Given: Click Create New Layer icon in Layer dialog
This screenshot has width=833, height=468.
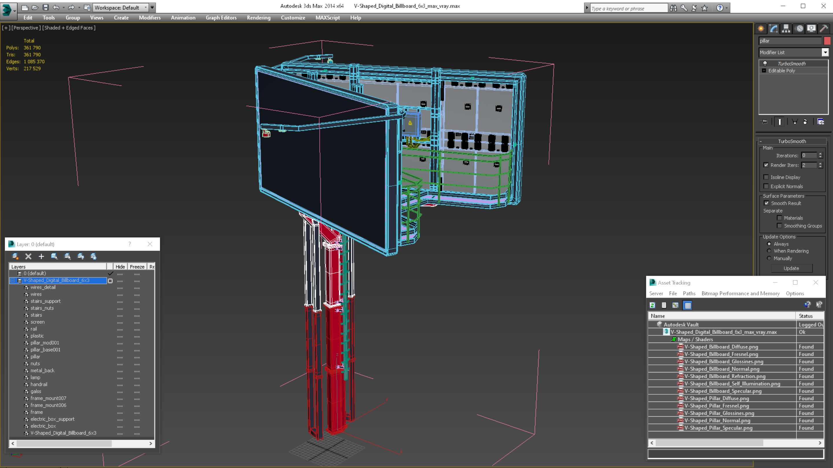Looking at the screenshot, I should (x=15, y=256).
